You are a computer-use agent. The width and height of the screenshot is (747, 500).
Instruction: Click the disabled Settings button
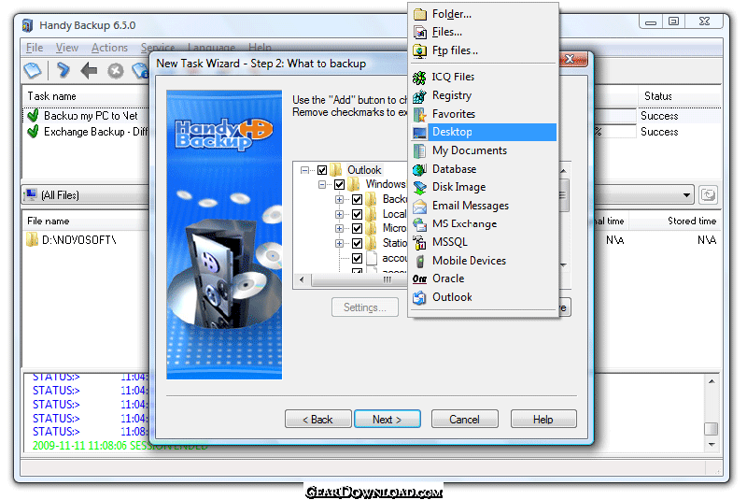tap(365, 307)
